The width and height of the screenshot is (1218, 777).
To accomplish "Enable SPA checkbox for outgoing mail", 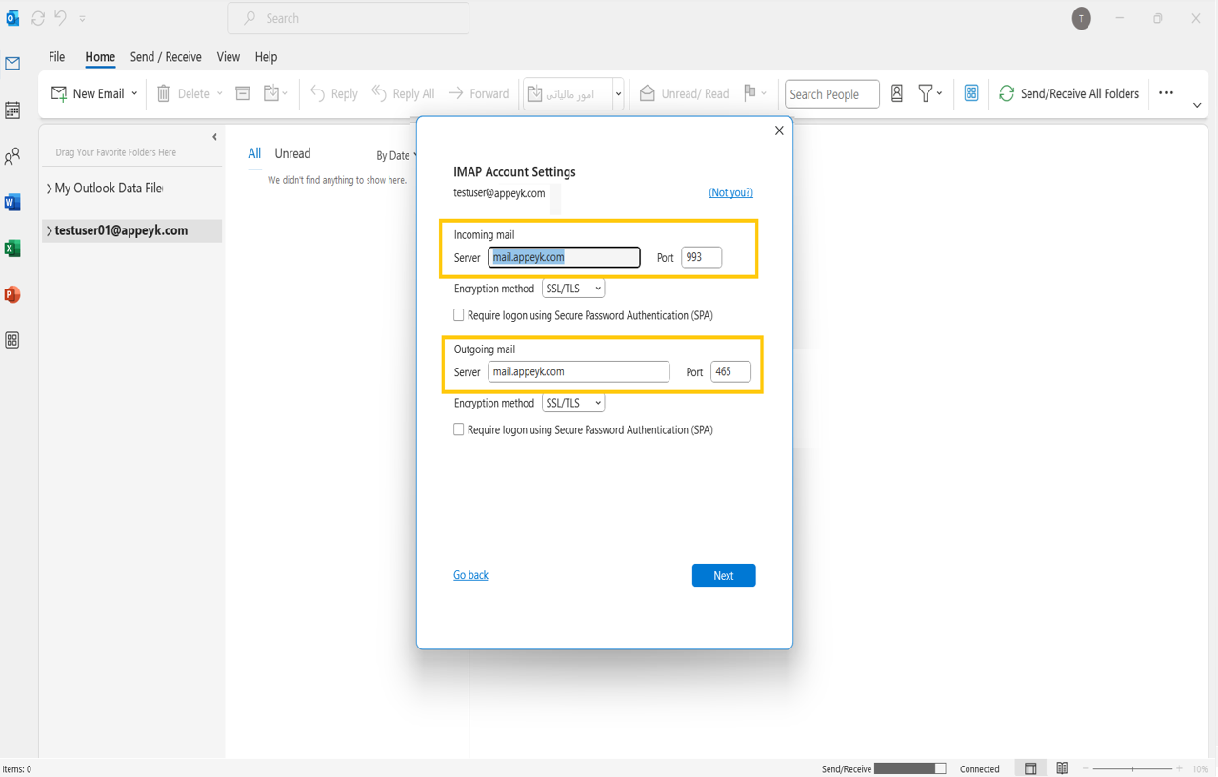I will click(459, 429).
